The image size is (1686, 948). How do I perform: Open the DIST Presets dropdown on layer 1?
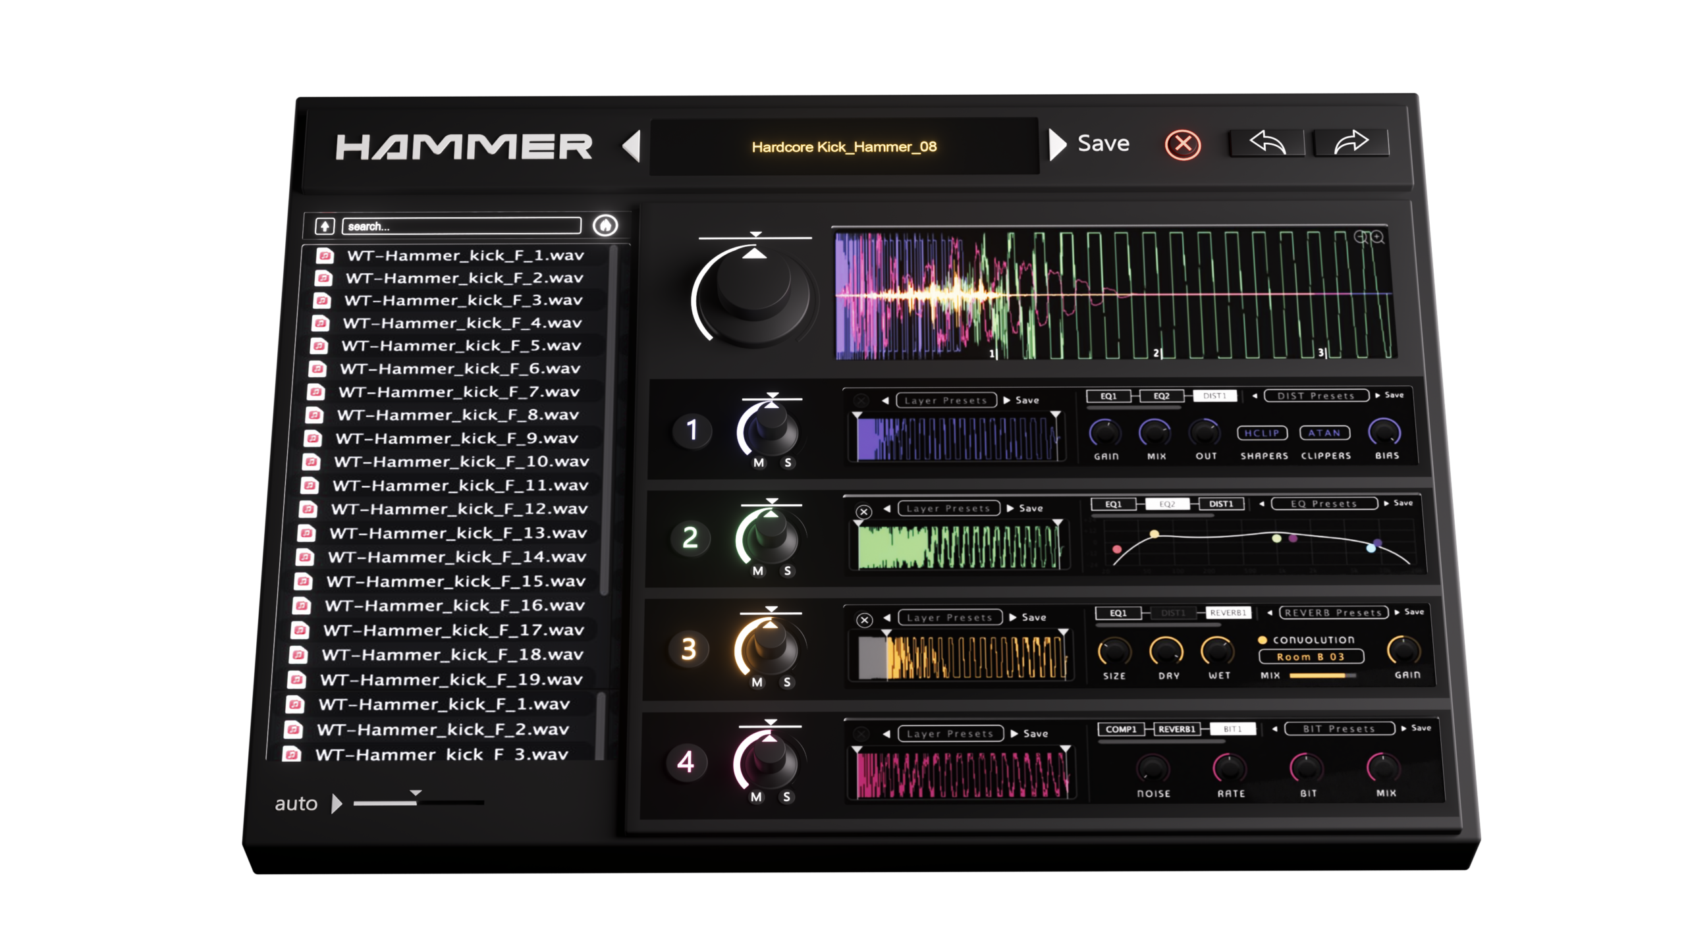(1317, 395)
